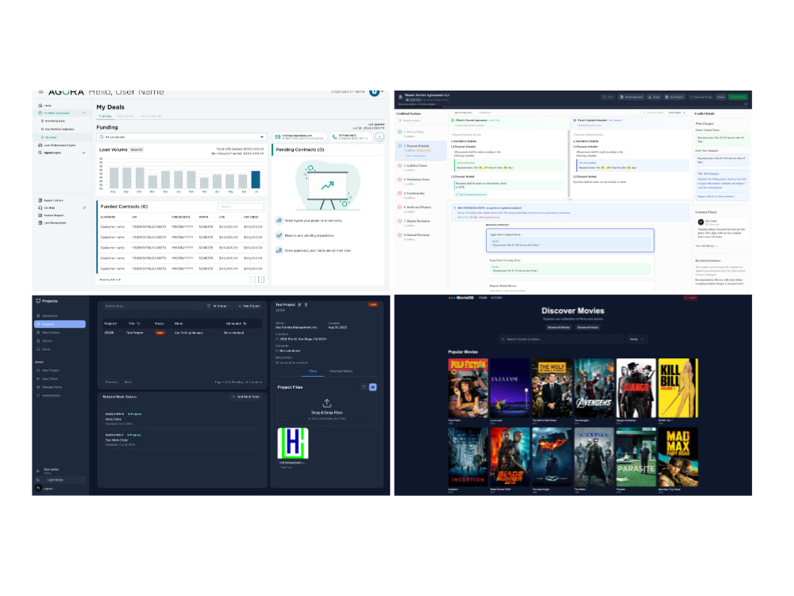Open the hamburger menu in the Agora header

[40, 92]
